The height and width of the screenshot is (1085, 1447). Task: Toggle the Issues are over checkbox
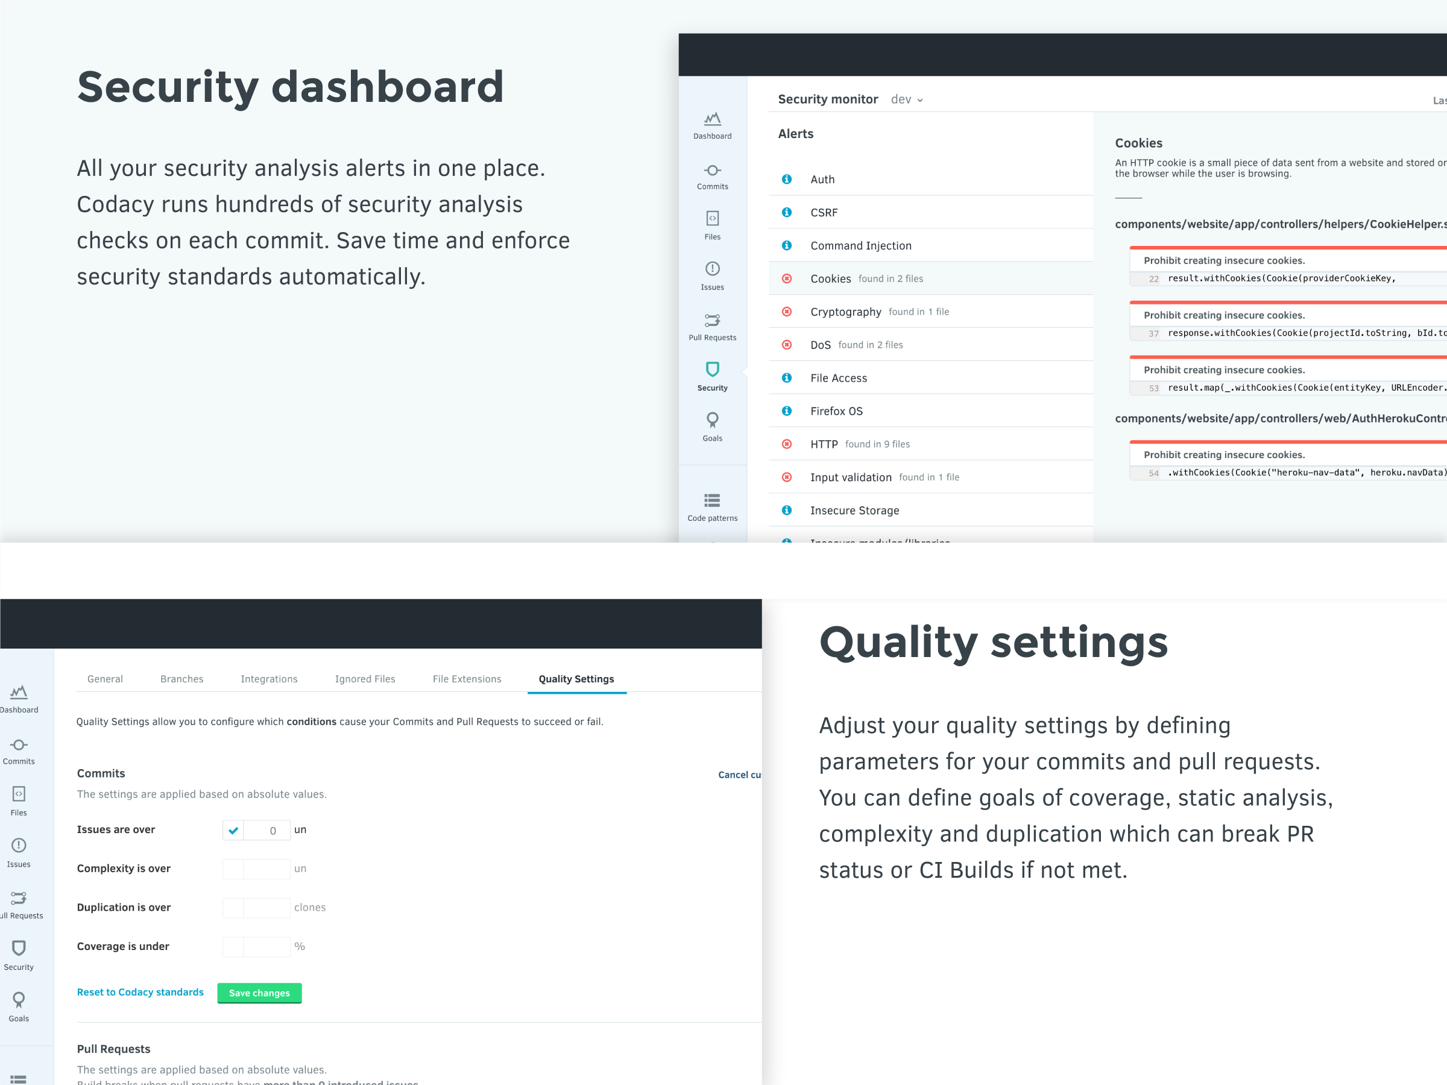click(x=233, y=829)
